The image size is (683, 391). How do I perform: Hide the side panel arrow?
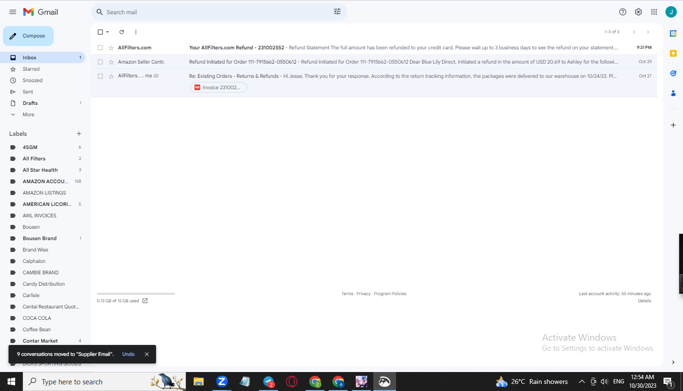coord(673,363)
